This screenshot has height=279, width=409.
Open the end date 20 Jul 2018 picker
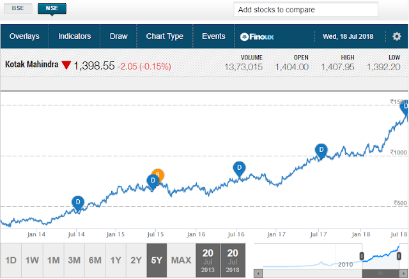[x=233, y=260]
